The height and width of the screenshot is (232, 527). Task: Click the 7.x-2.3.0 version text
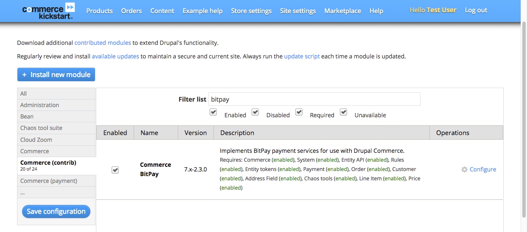196,169
